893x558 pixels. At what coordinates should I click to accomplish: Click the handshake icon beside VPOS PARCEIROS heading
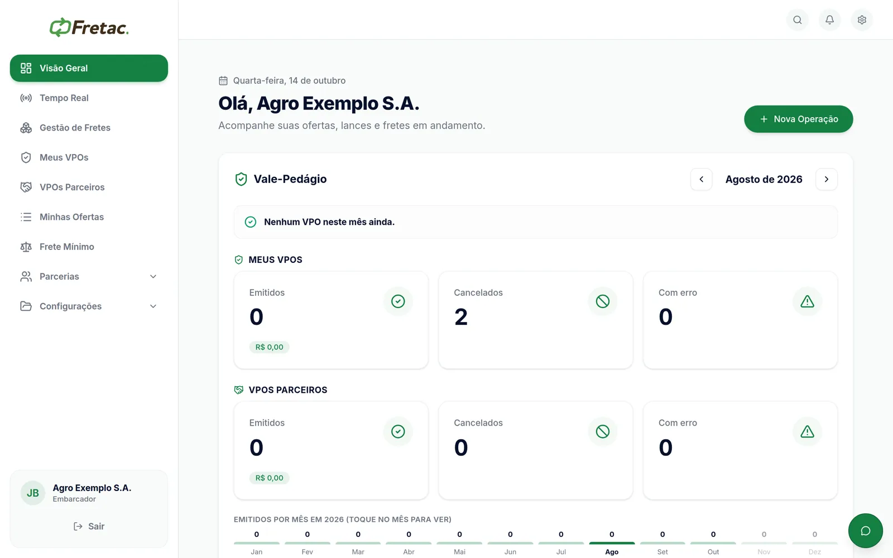click(239, 390)
